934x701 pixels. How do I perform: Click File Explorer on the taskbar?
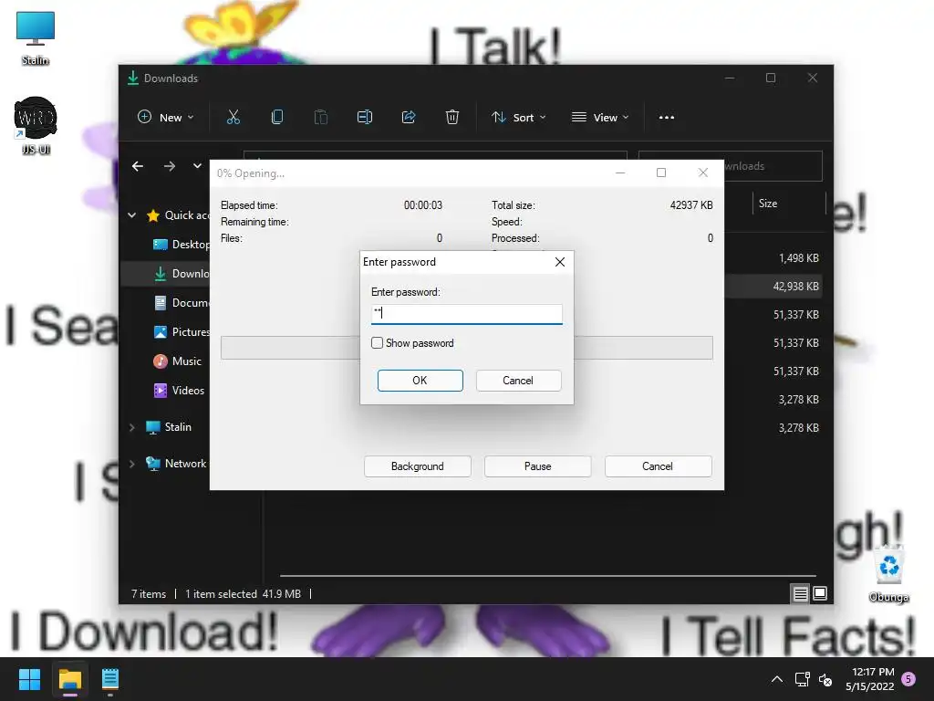point(69,679)
